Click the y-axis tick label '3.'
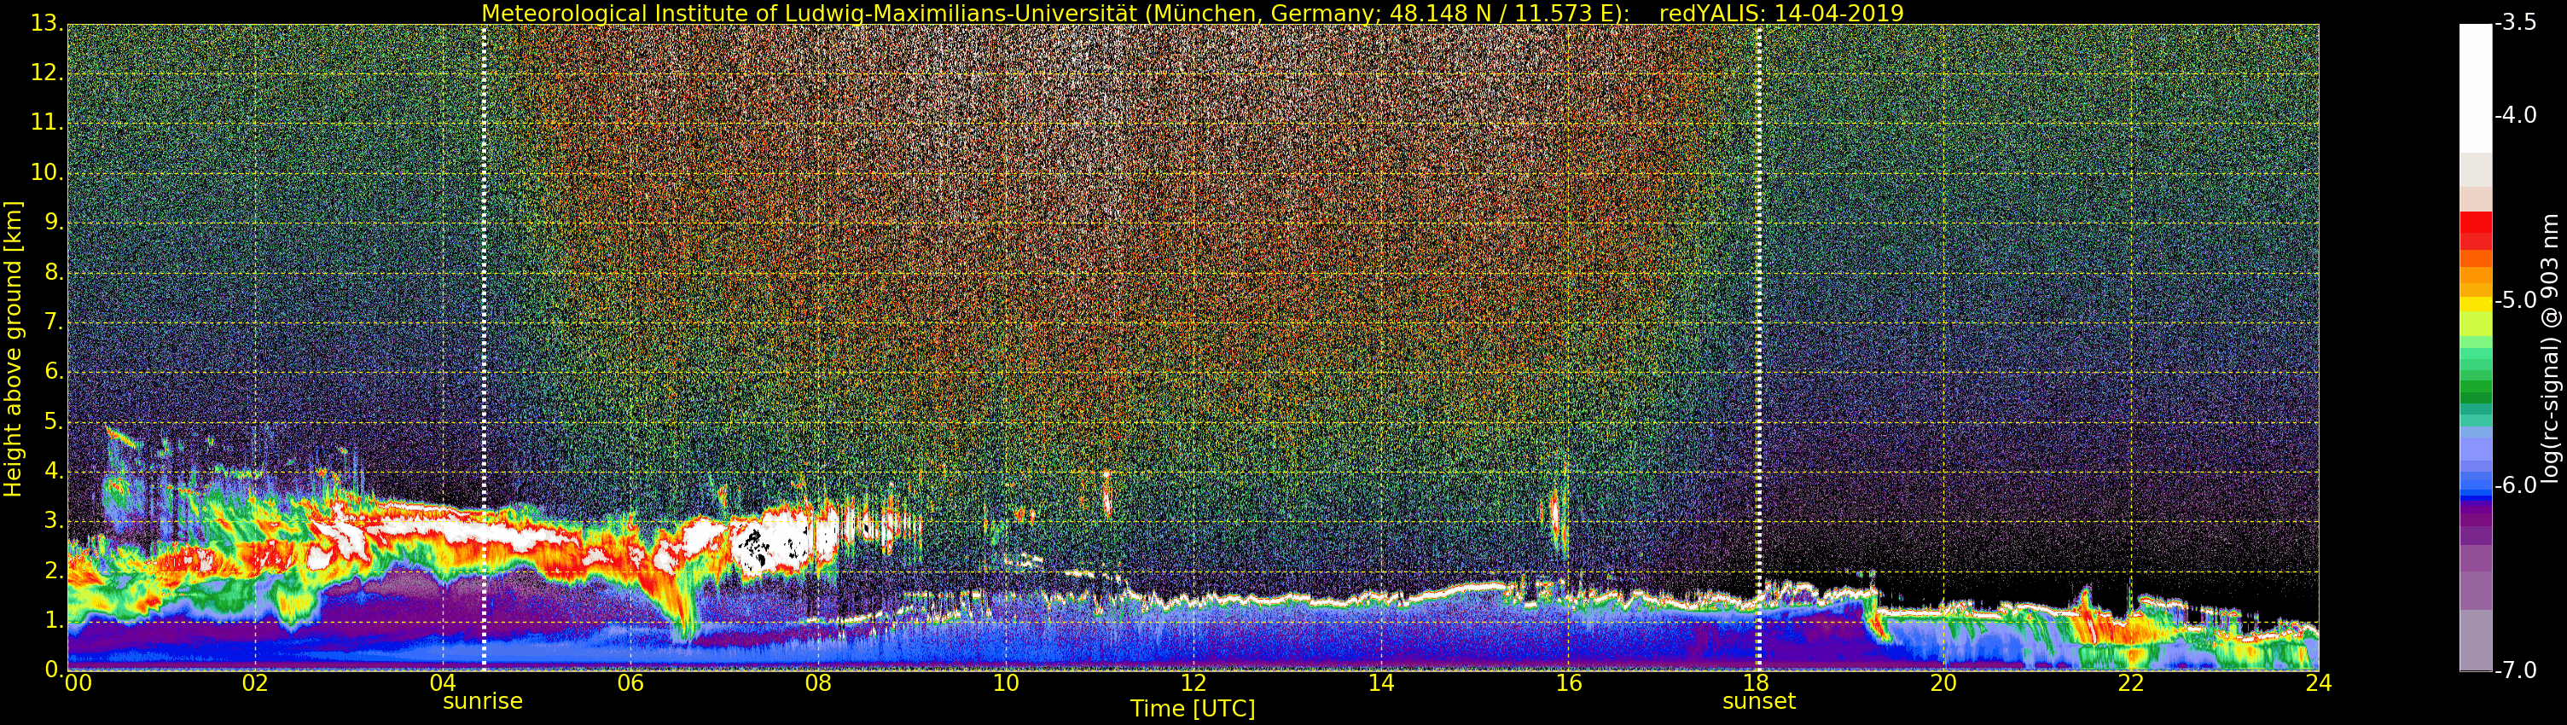Screen dimensions: 2567x725 (54, 521)
